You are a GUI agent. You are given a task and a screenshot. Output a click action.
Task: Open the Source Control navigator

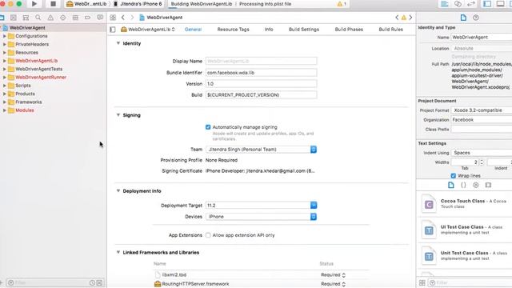point(14,18)
